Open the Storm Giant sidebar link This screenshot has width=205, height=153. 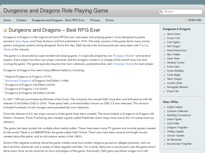(173, 34)
